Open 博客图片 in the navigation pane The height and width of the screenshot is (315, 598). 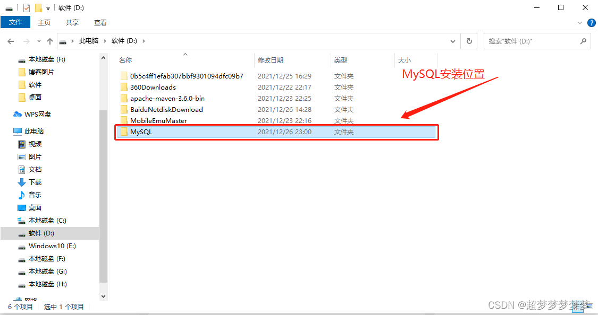point(41,72)
